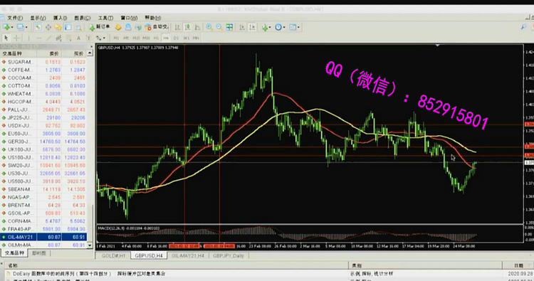The image size is (534, 281).
Task: Click the zoom out magnifier icon
Action: tap(219, 27)
